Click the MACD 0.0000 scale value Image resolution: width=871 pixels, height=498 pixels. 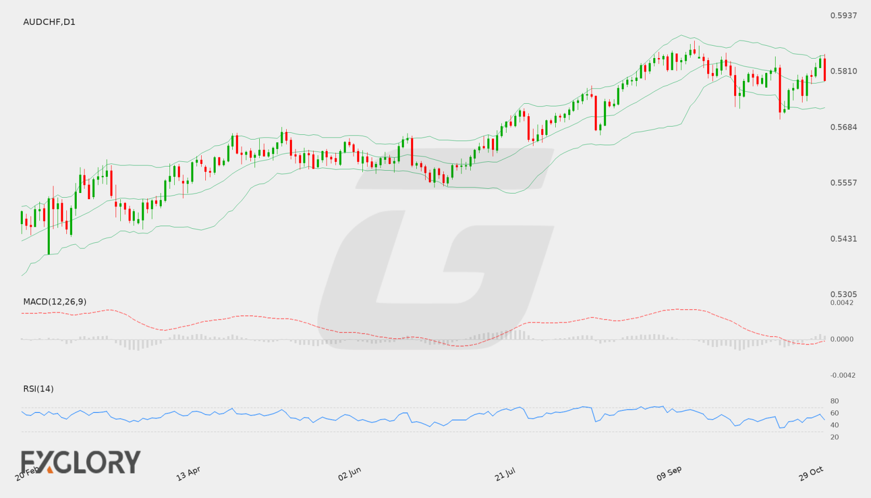coord(842,339)
